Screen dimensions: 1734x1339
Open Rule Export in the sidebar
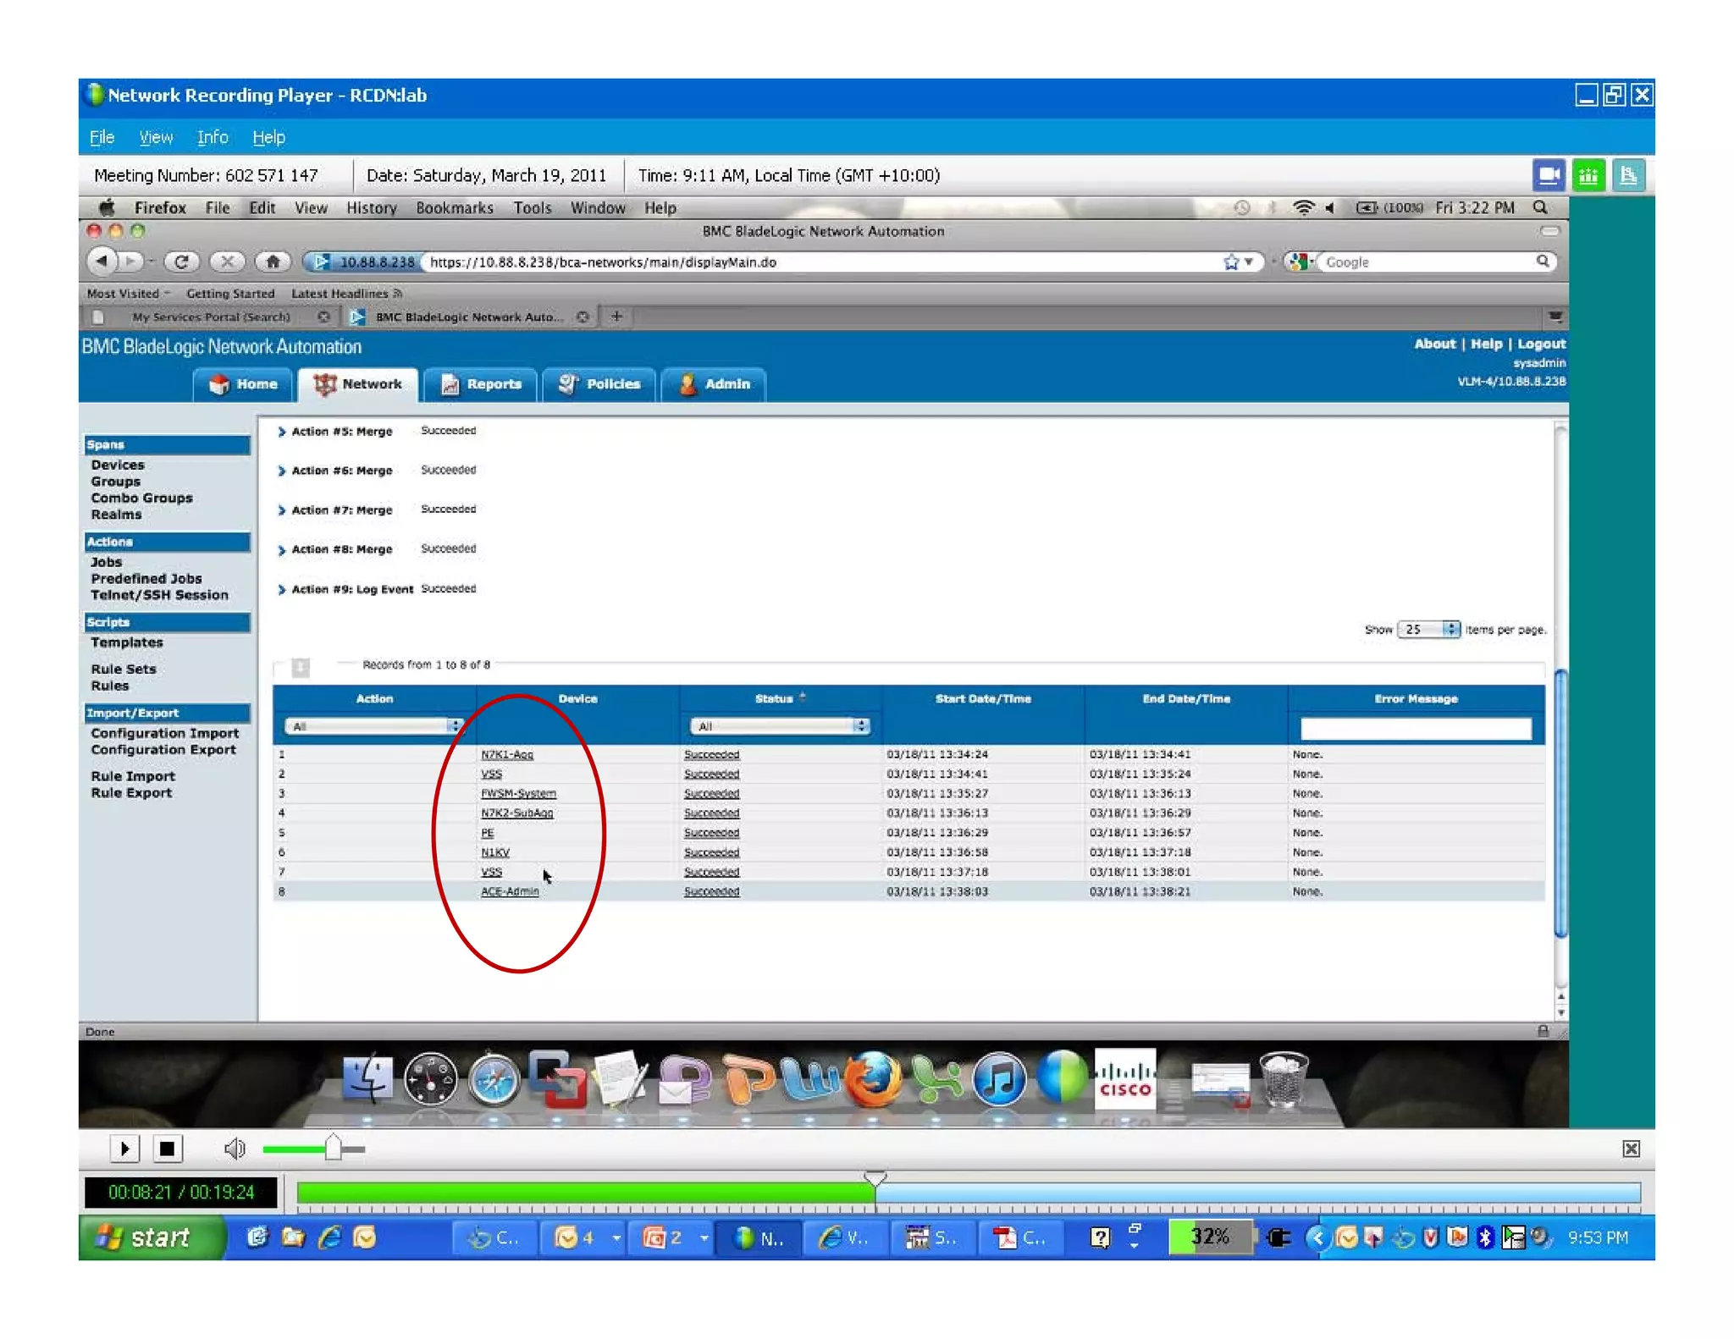click(131, 793)
